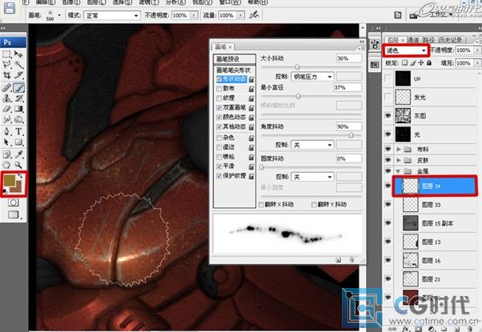Select the Dodge tool

click(x=18, y=119)
